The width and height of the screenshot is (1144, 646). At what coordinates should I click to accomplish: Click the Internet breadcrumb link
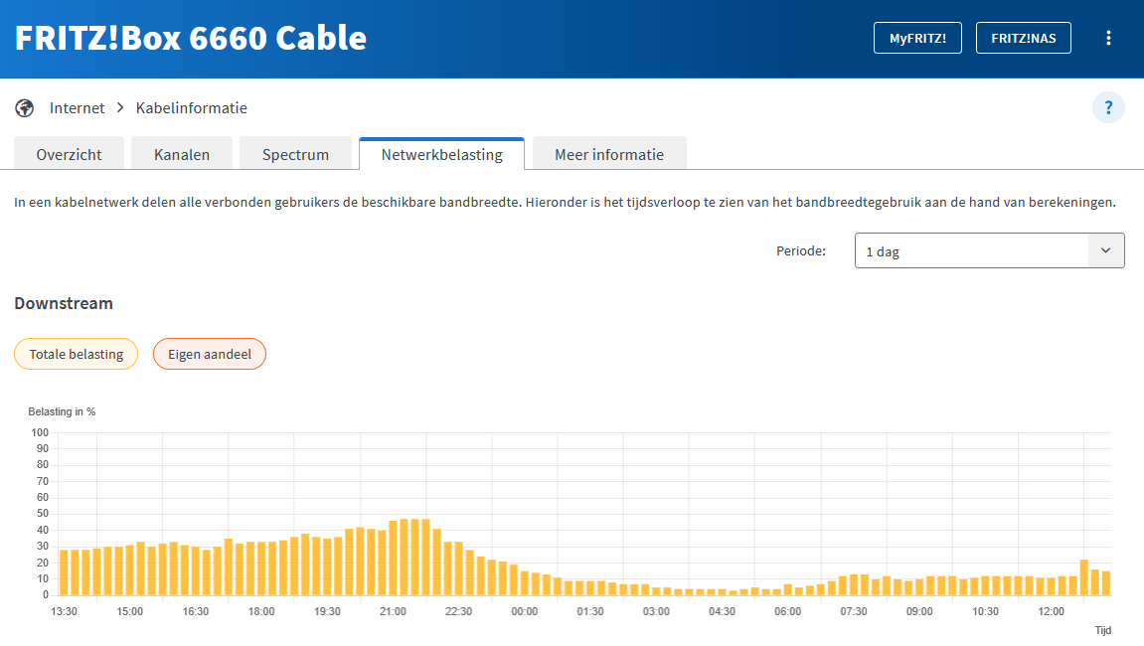coord(77,108)
